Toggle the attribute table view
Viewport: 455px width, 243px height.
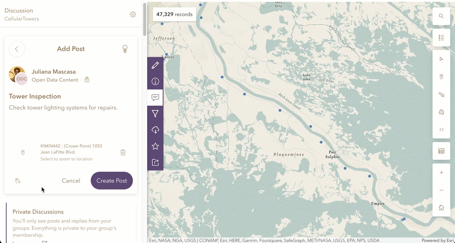(x=441, y=151)
